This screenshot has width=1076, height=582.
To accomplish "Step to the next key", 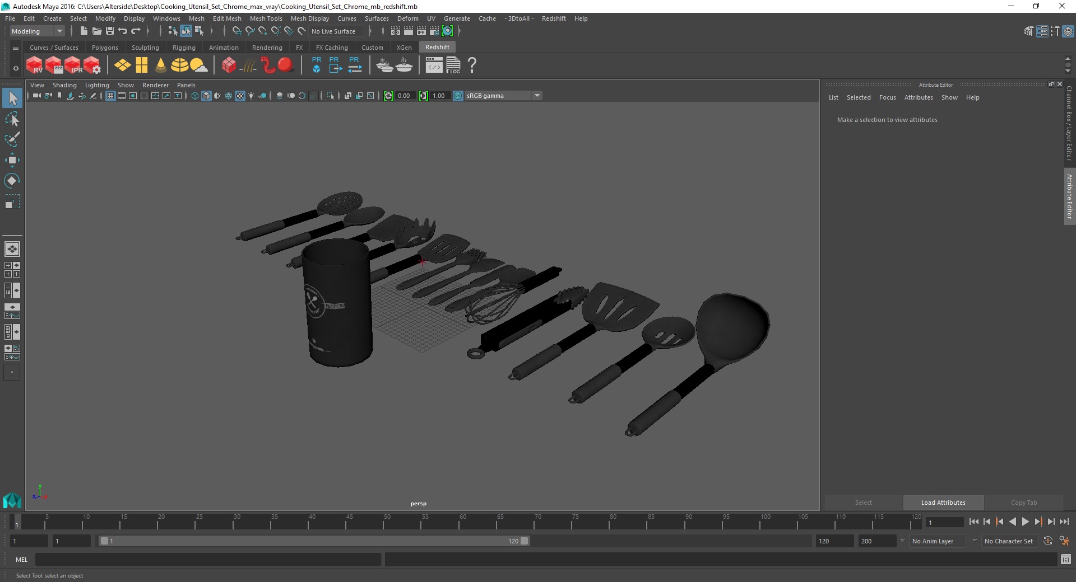I will tap(1038, 522).
